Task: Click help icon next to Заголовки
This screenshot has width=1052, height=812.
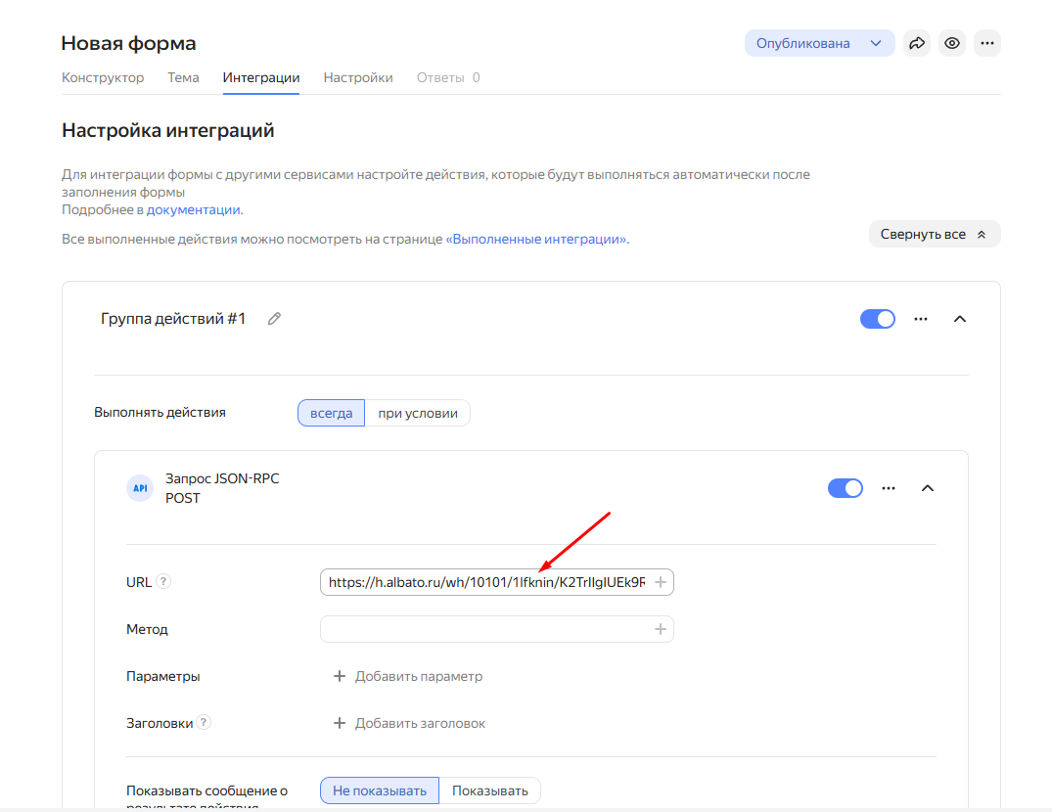Action: (204, 723)
